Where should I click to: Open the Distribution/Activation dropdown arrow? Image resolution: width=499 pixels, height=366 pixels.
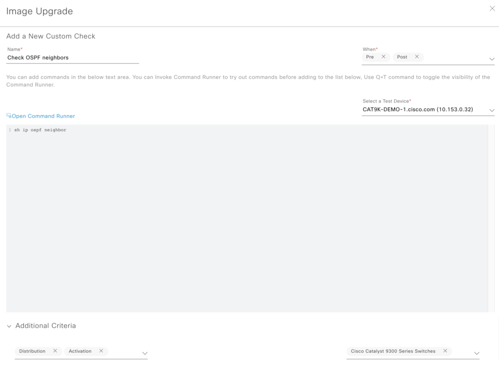coord(144,353)
